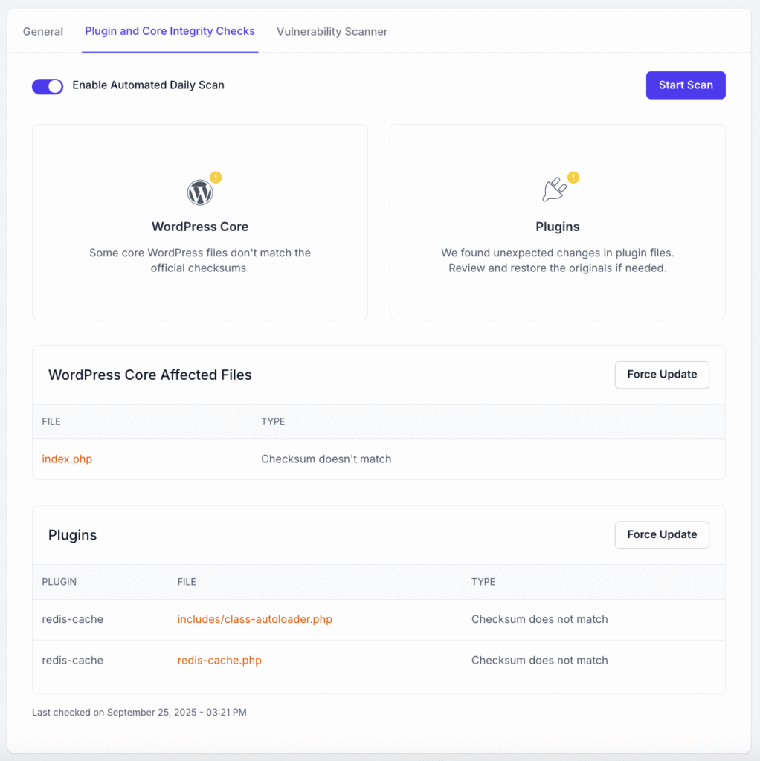Click the redis-cache.php file link

(x=219, y=660)
